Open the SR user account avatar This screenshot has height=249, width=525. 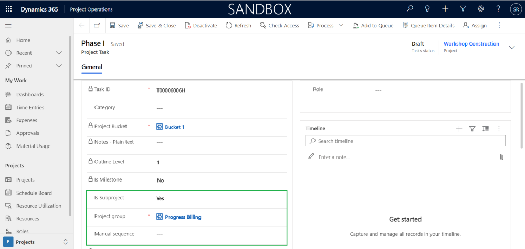pos(516,9)
